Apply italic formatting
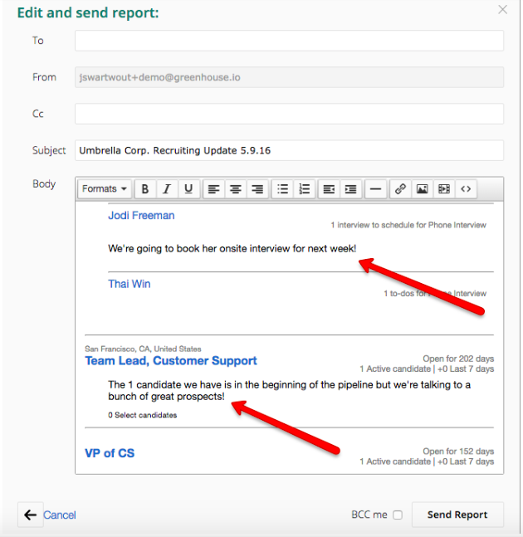Image resolution: width=523 pixels, height=537 pixels. point(167,188)
